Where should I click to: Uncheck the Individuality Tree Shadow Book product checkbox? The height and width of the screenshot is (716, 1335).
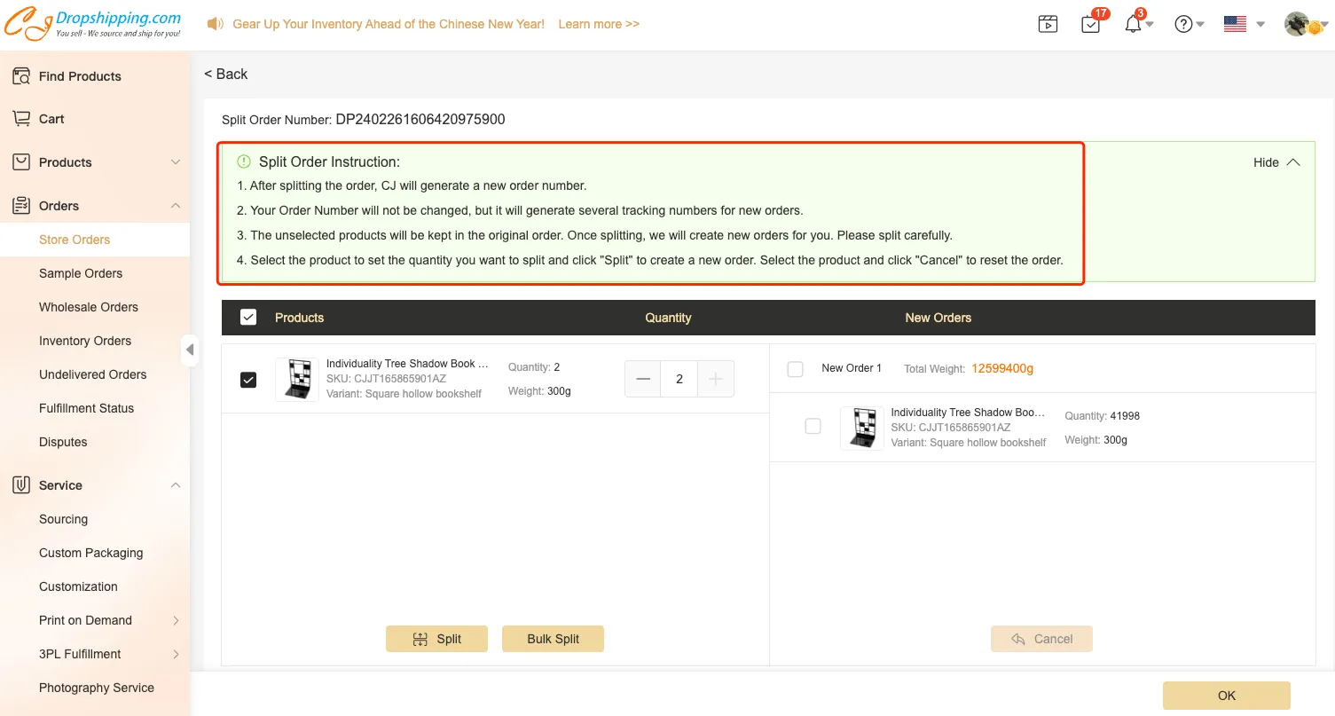tap(248, 380)
